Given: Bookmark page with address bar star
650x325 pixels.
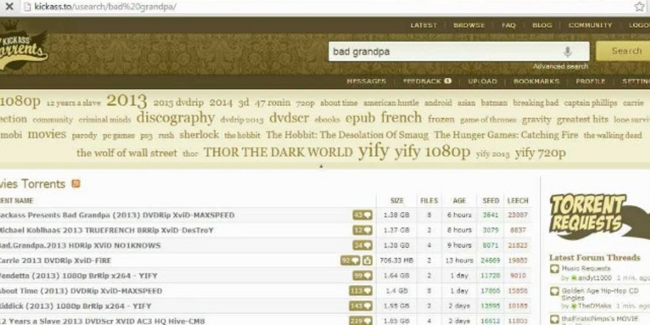Looking at the screenshot, I should point(640,6).
